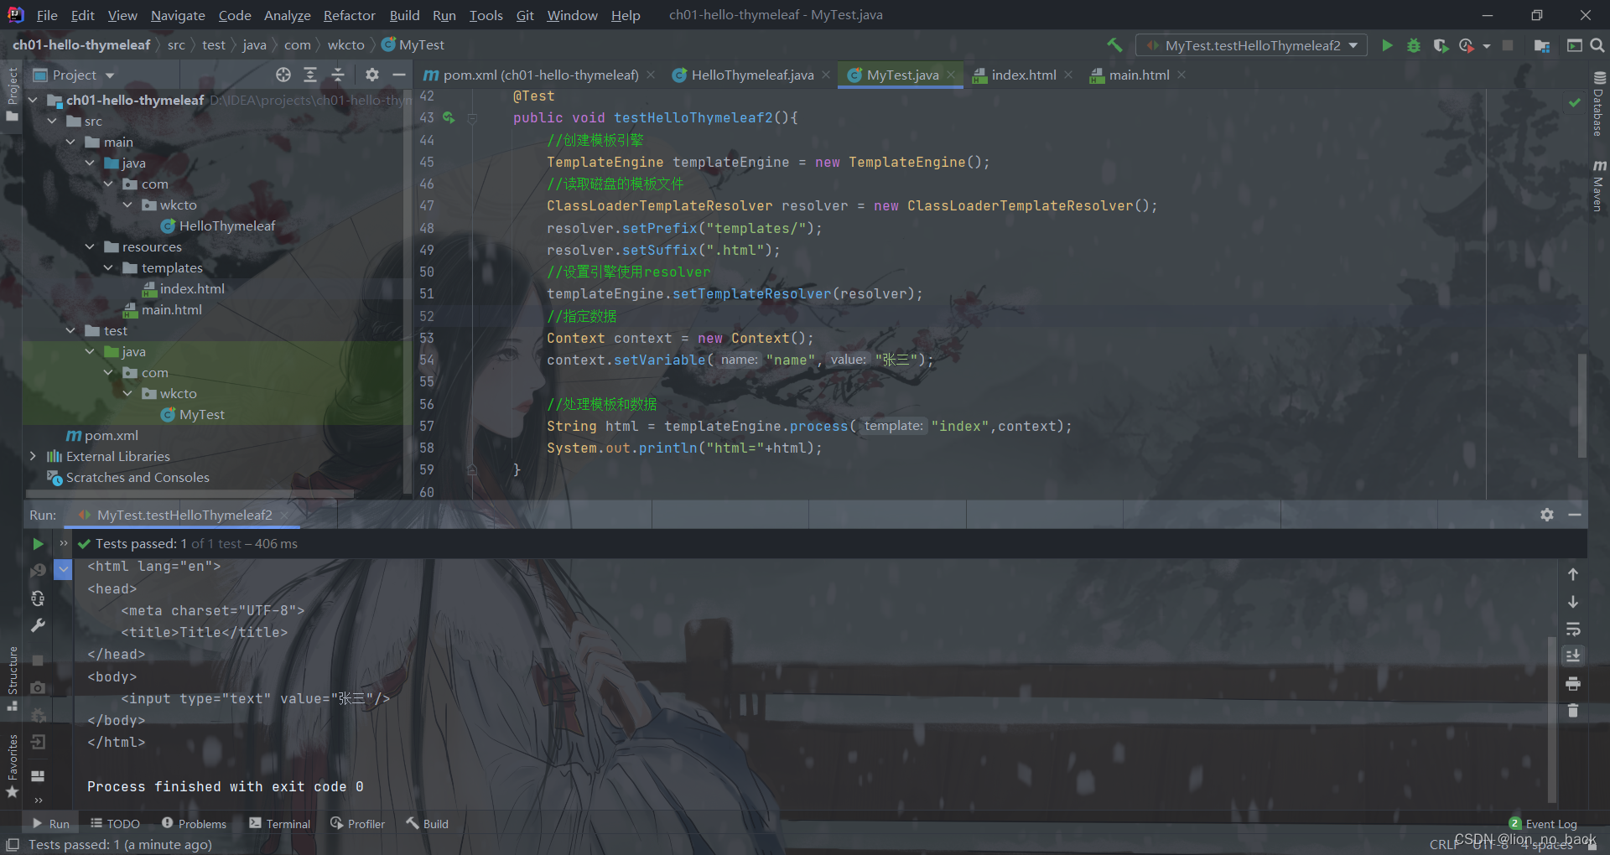Collapse all in Project panel

pos(338,75)
